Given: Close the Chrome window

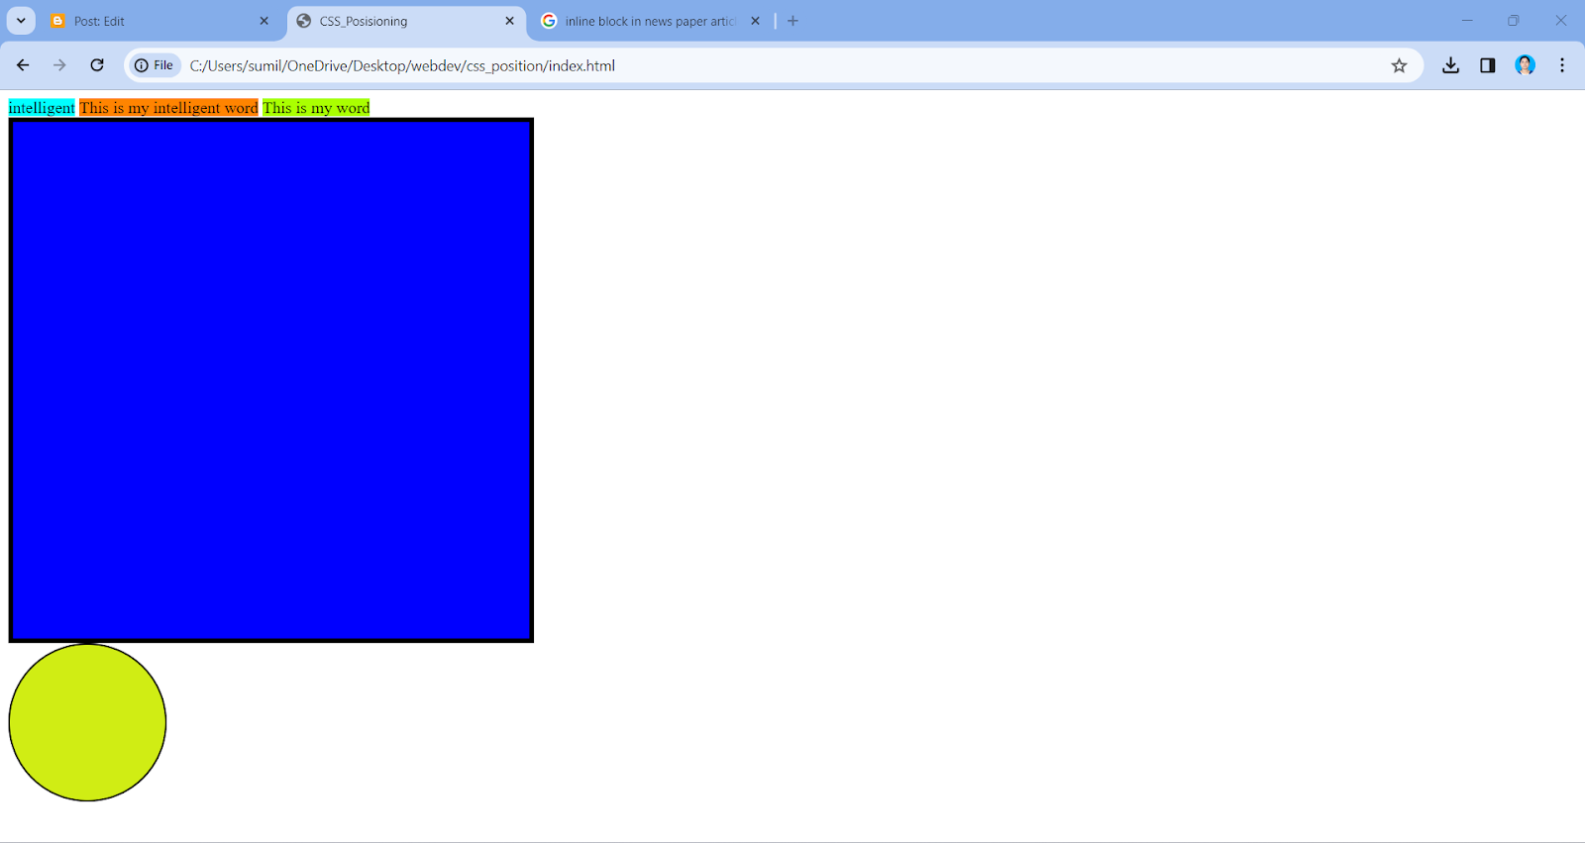Looking at the screenshot, I should tap(1560, 21).
